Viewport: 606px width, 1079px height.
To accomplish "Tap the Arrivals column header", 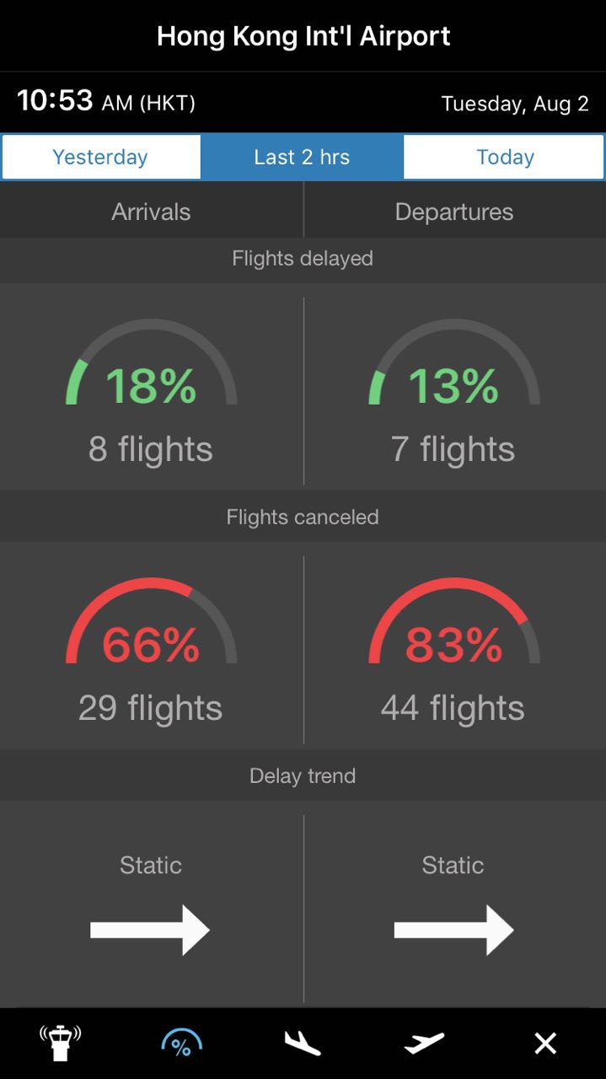I will 151,212.
